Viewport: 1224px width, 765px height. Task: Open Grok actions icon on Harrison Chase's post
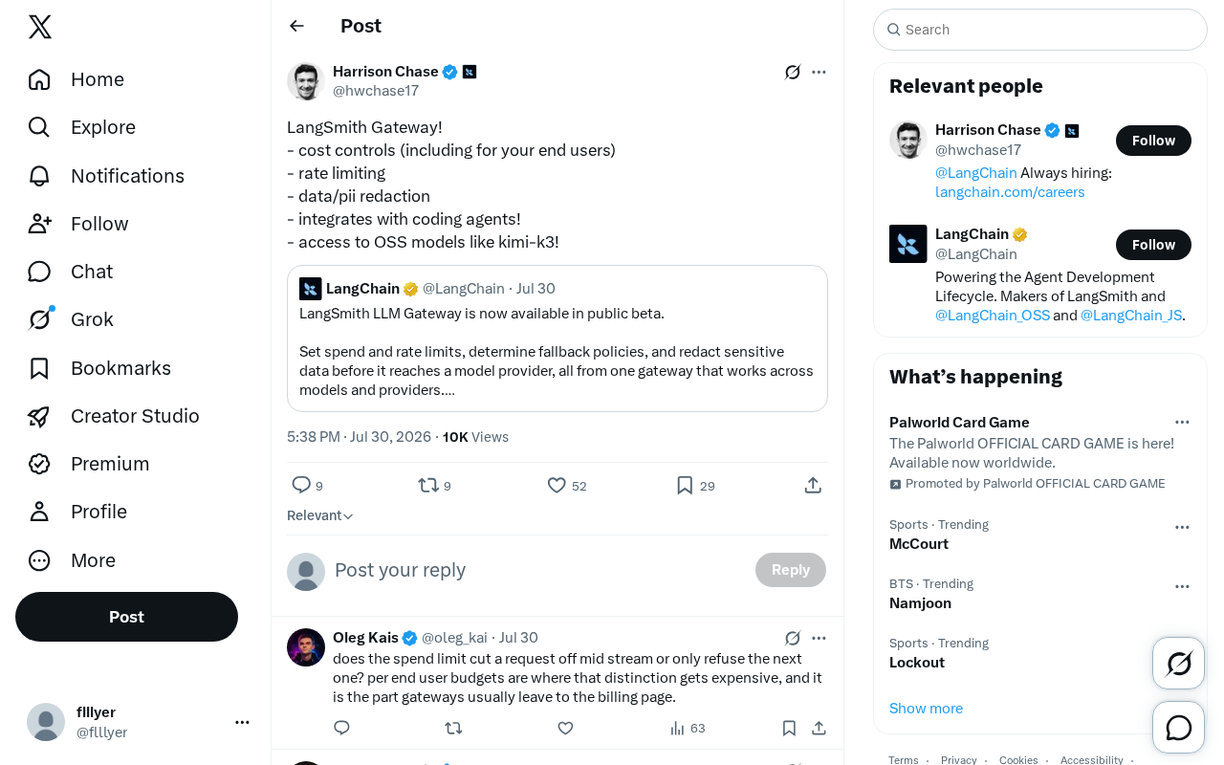pyautogui.click(x=793, y=72)
